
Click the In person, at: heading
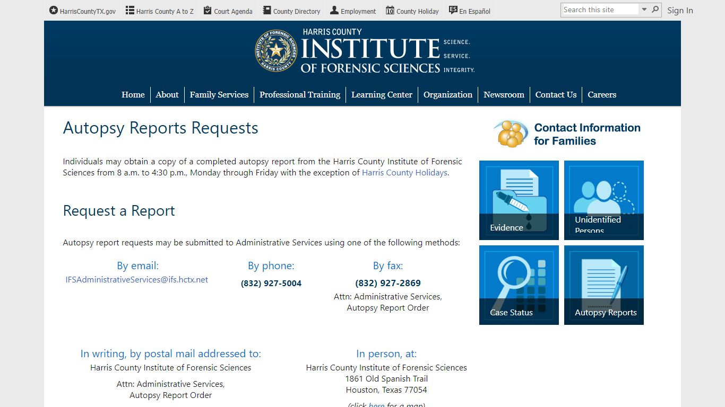click(x=386, y=354)
